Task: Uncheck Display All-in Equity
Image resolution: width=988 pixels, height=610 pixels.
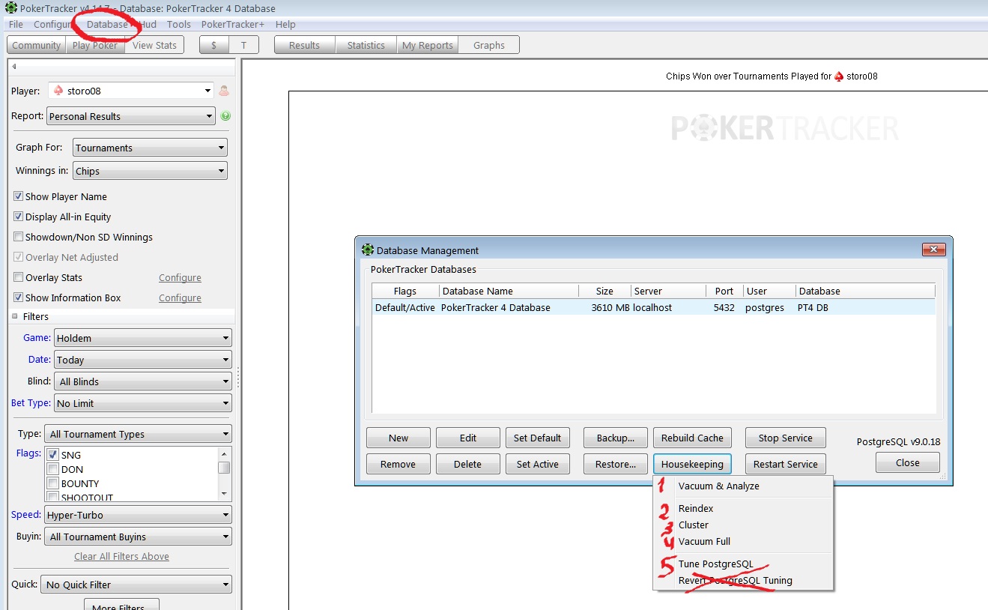Action: pyautogui.click(x=19, y=217)
